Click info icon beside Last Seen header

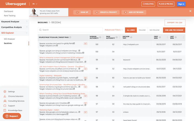click(176, 37)
